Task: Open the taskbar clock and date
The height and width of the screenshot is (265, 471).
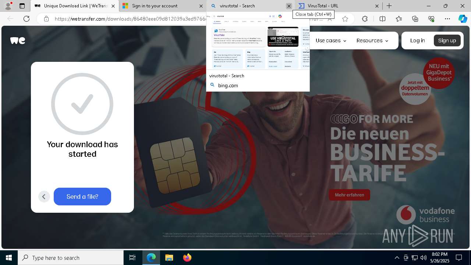Action: point(440,258)
